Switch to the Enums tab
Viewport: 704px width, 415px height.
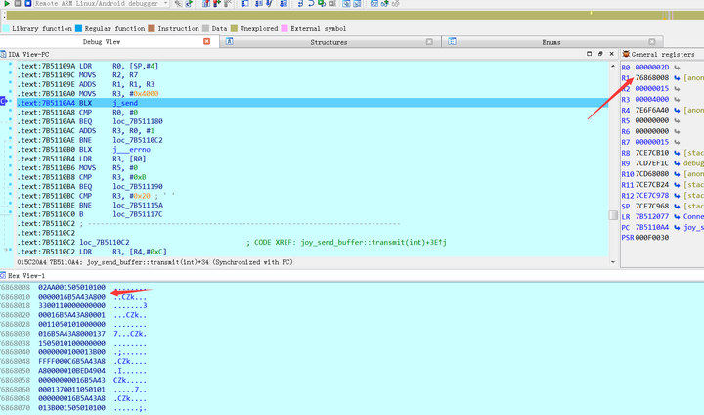(550, 42)
